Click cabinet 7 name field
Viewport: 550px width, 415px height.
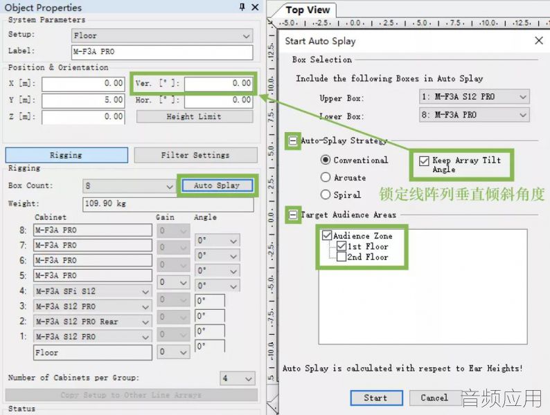pyautogui.click(x=93, y=246)
